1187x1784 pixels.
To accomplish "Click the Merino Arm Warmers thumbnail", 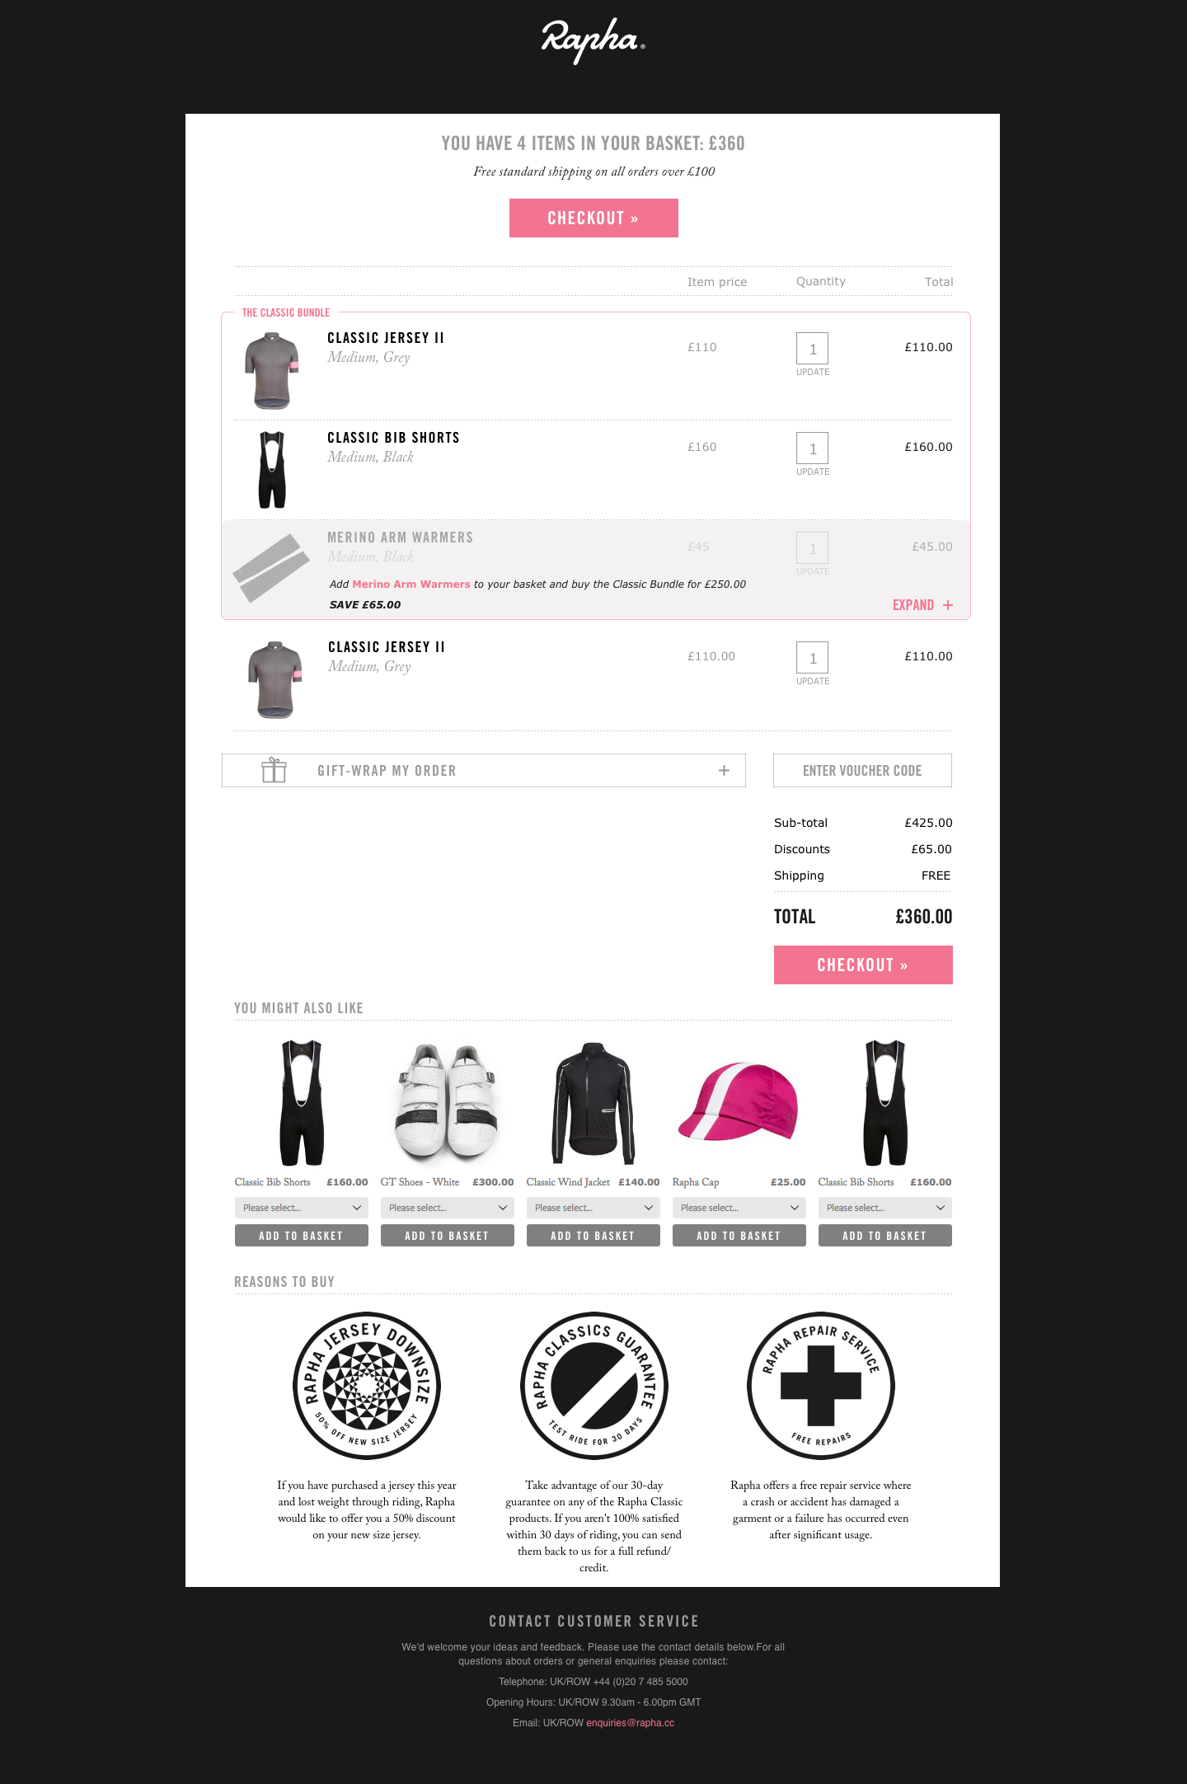I will [271, 568].
